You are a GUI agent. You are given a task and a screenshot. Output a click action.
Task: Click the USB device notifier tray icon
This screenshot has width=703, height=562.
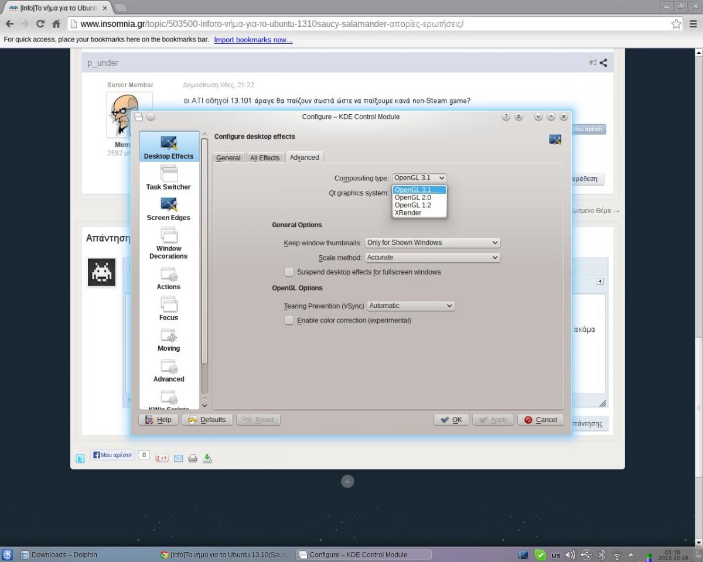click(x=586, y=555)
